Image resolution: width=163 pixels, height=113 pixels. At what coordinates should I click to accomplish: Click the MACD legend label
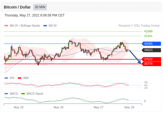coord(14,94)
